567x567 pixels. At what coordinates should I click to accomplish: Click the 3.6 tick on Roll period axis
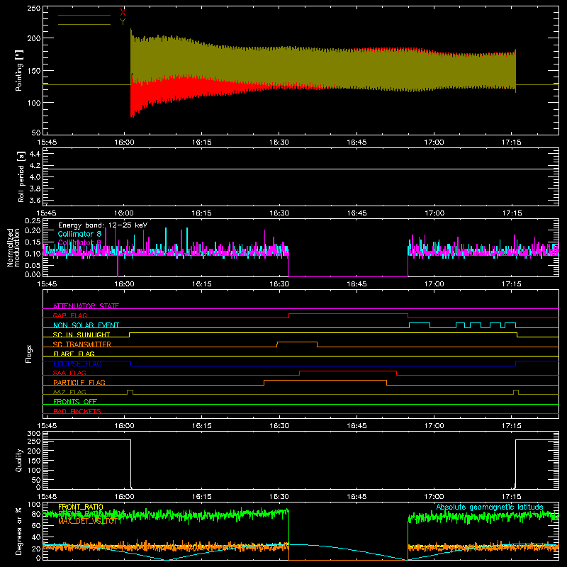coord(35,200)
